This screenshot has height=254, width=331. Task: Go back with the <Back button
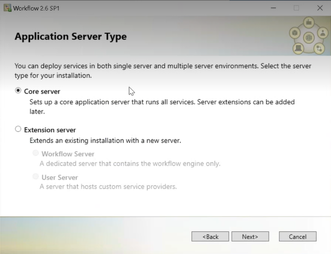pyautogui.click(x=210, y=236)
